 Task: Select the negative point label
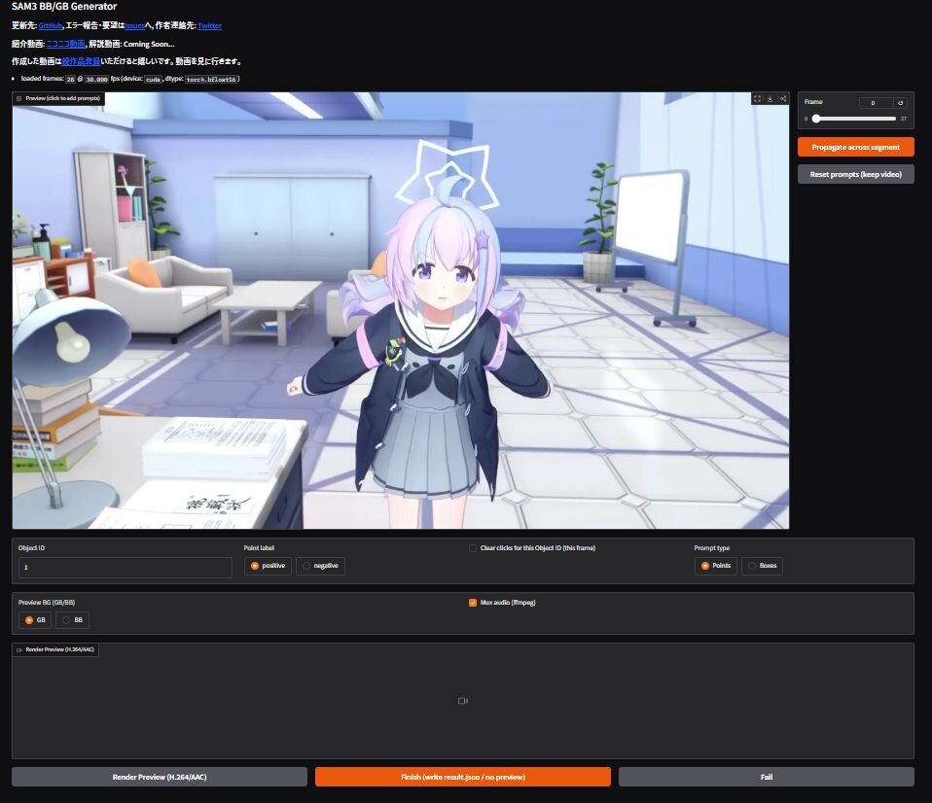(320, 566)
